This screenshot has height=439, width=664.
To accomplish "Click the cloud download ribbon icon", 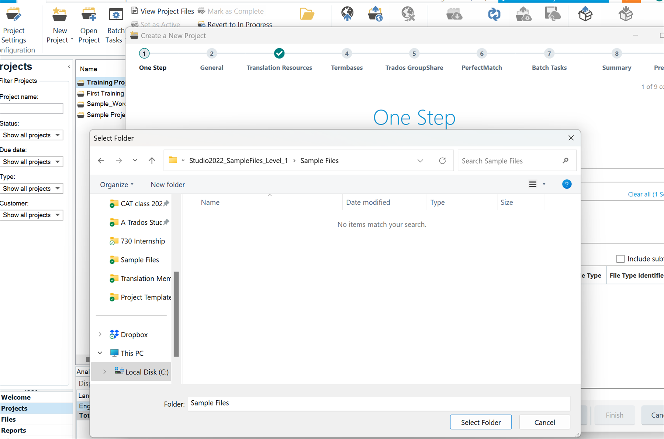I will (x=454, y=14).
